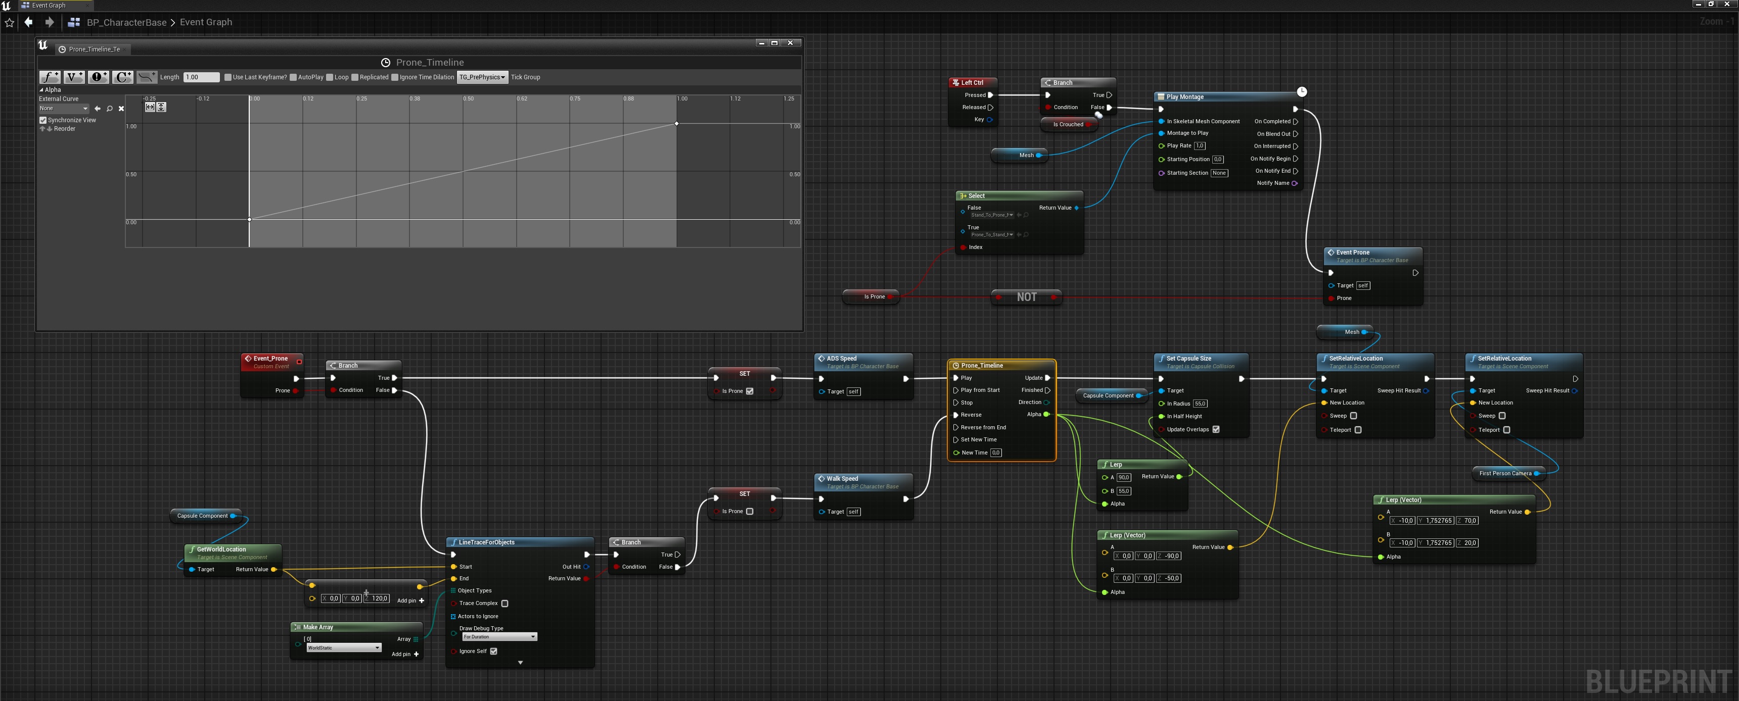Uncheck Synchronize View

(43, 120)
